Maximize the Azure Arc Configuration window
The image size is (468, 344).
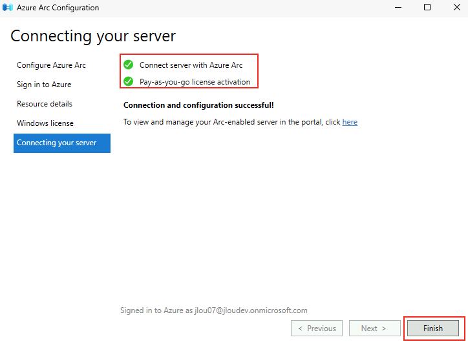(x=427, y=7)
